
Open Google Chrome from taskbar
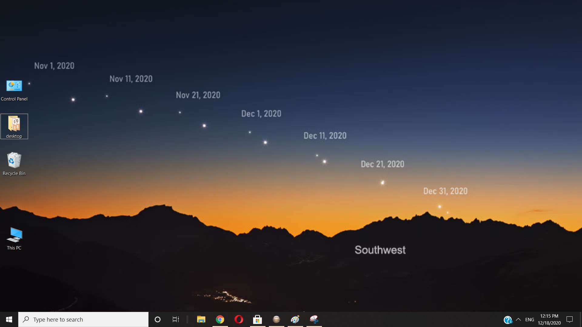pos(220,319)
